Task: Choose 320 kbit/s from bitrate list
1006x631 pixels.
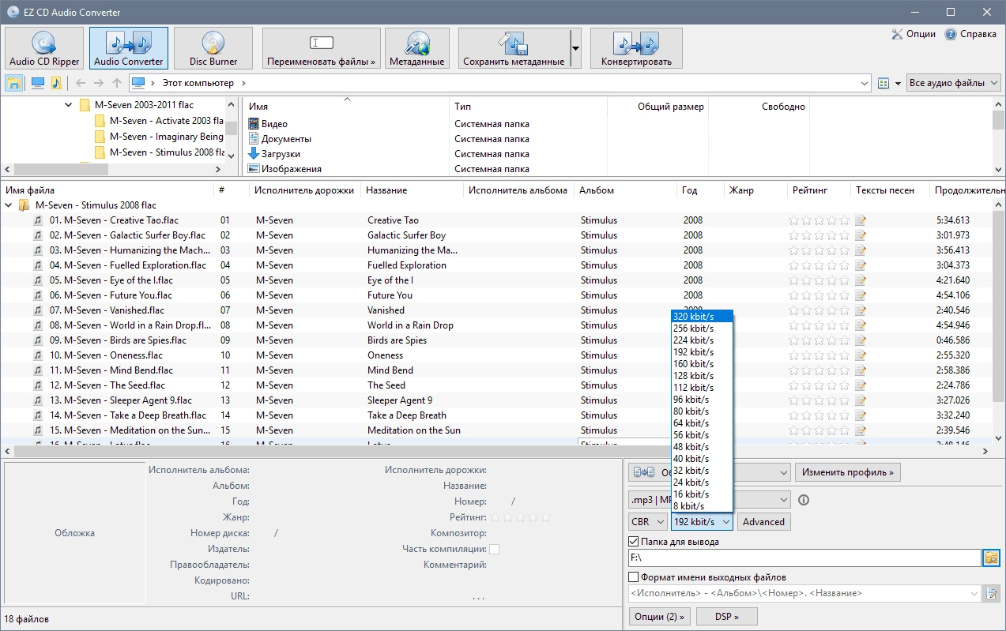Action: coord(703,317)
